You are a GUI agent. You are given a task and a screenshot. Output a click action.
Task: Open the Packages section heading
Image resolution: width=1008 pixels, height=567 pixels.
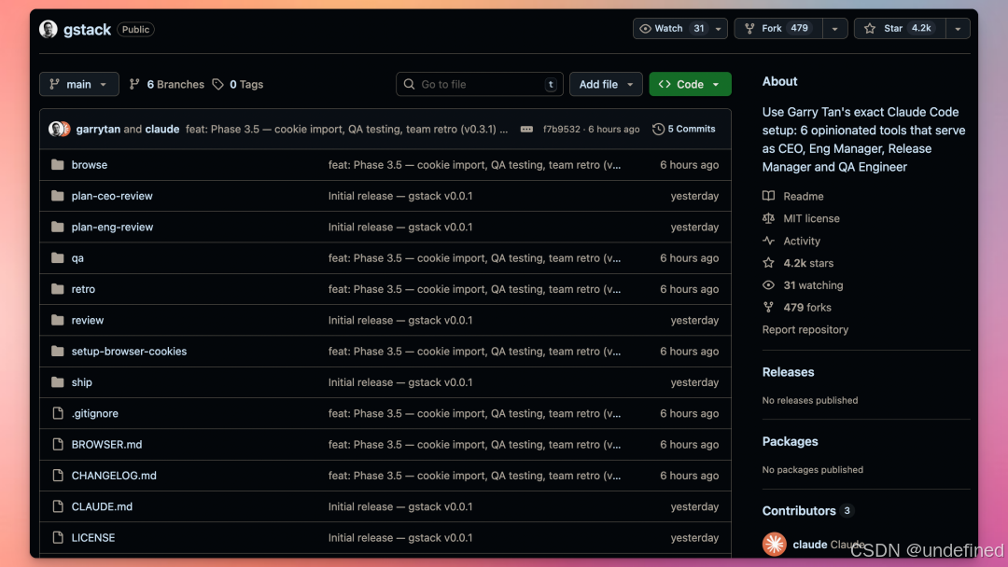(x=791, y=441)
